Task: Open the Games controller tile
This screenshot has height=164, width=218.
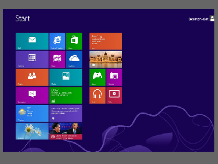Action: tap(98, 77)
